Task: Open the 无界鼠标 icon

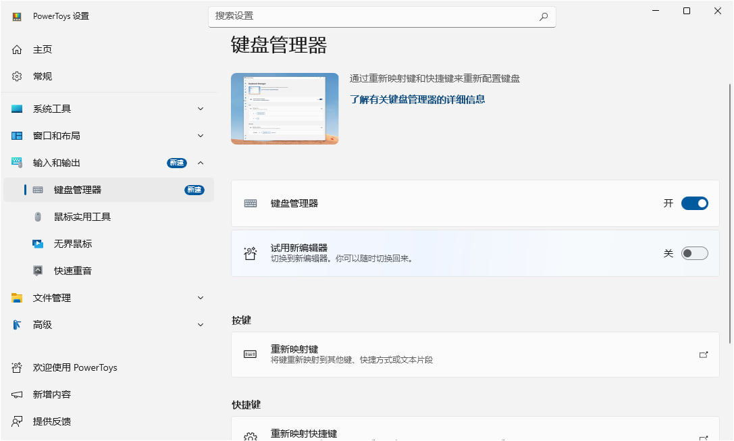Action: point(38,244)
